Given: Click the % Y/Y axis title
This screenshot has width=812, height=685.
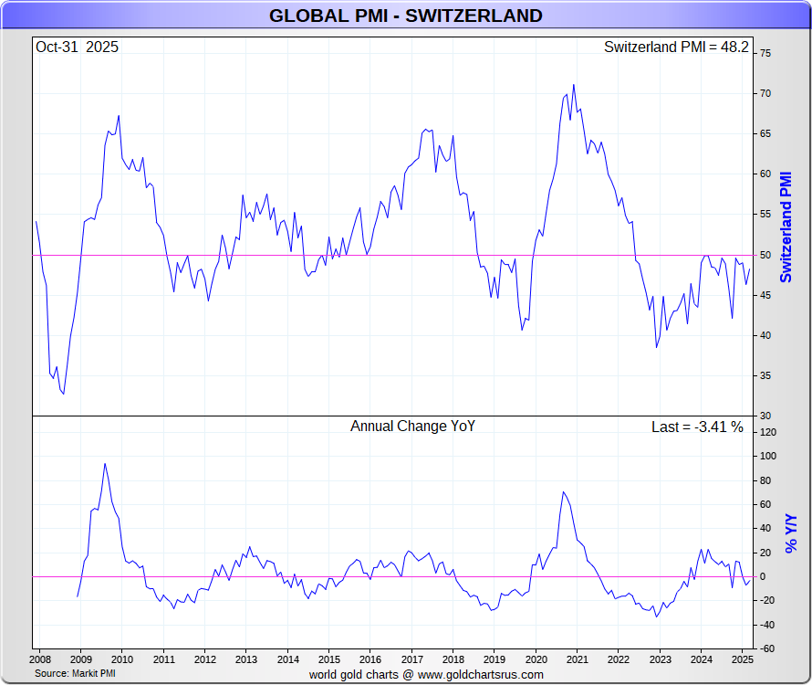Looking at the screenshot, I should [791, 533].
